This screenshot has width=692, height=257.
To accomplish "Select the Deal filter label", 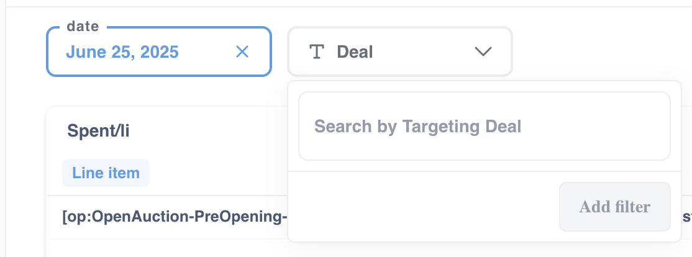I will click(355, 52).
